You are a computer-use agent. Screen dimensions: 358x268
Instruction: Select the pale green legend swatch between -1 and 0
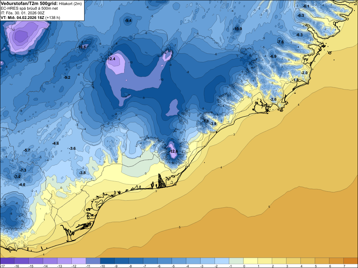coord(236,261)
